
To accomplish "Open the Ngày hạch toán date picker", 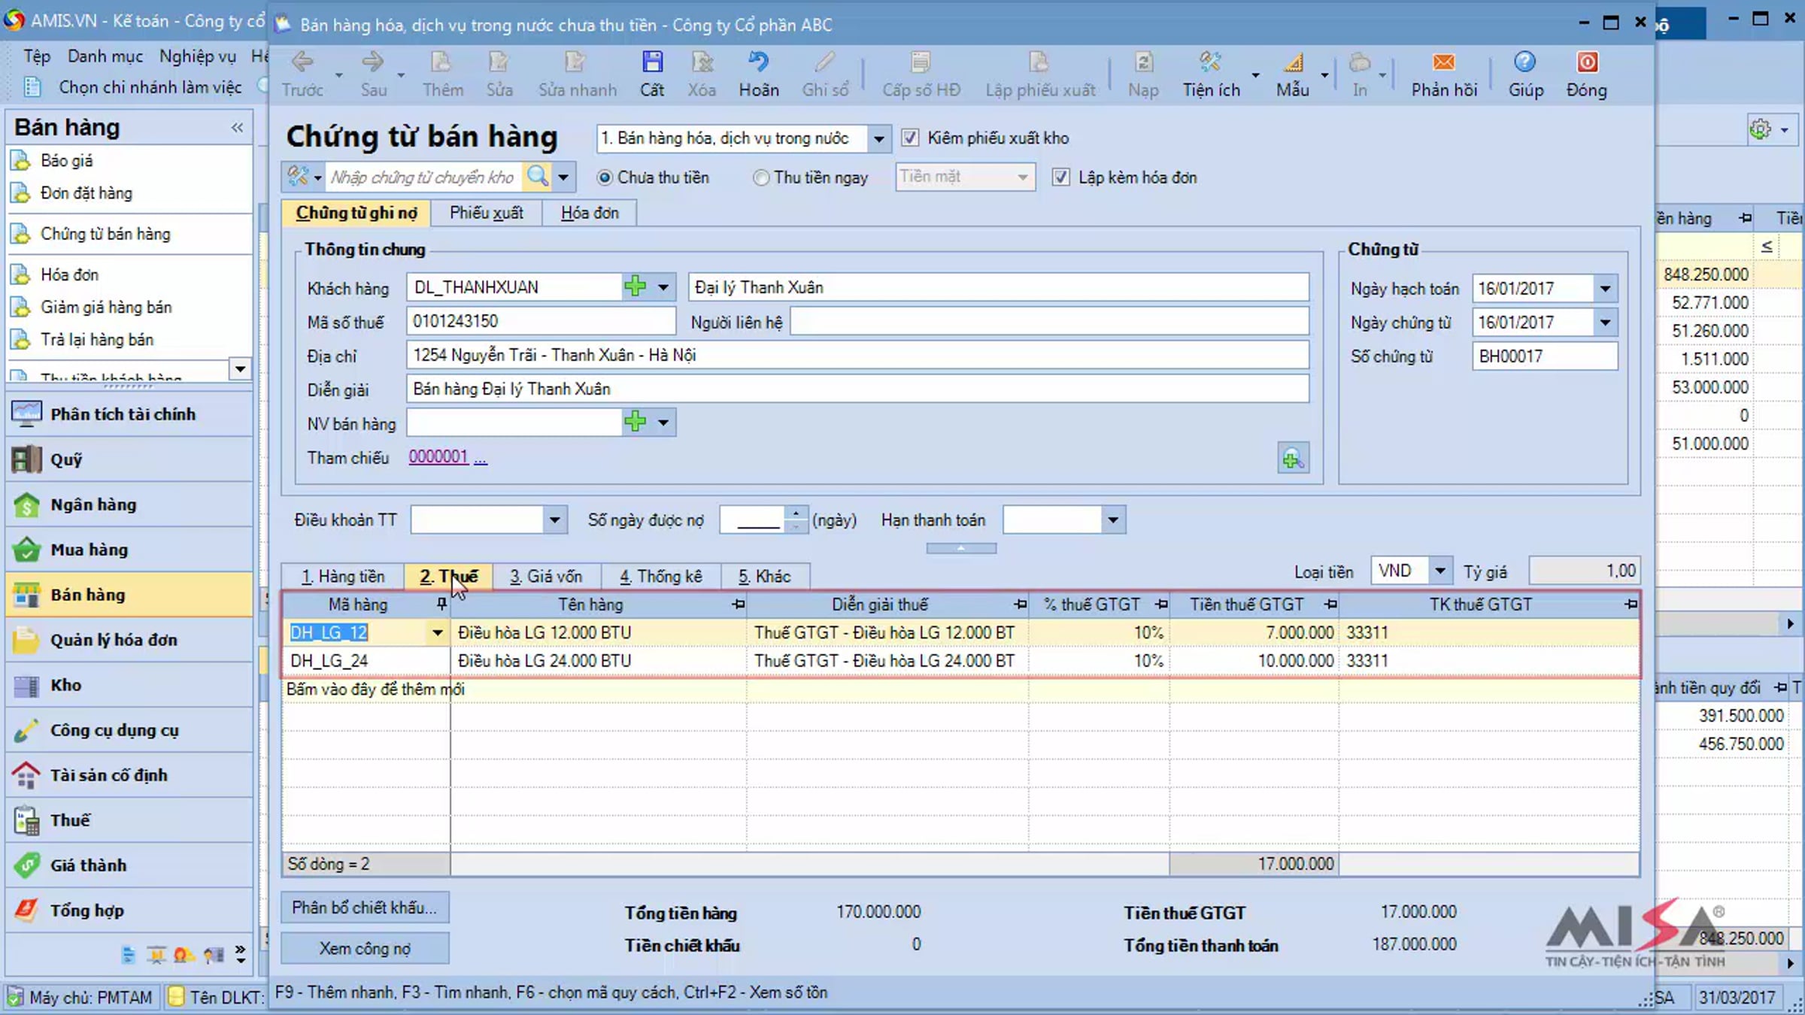I will [x=1605, y=288].
